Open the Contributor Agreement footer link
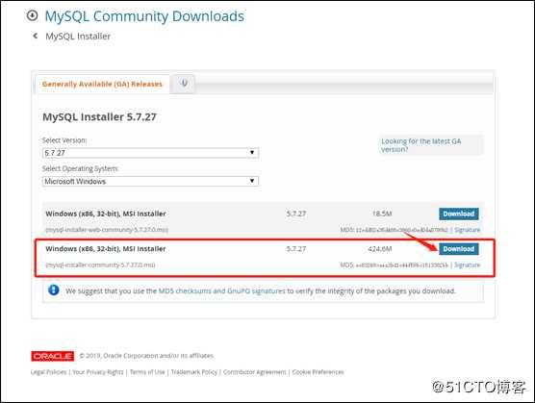This screenshot has height=403, width=535. pyautogui.click(x=255, y=372)
